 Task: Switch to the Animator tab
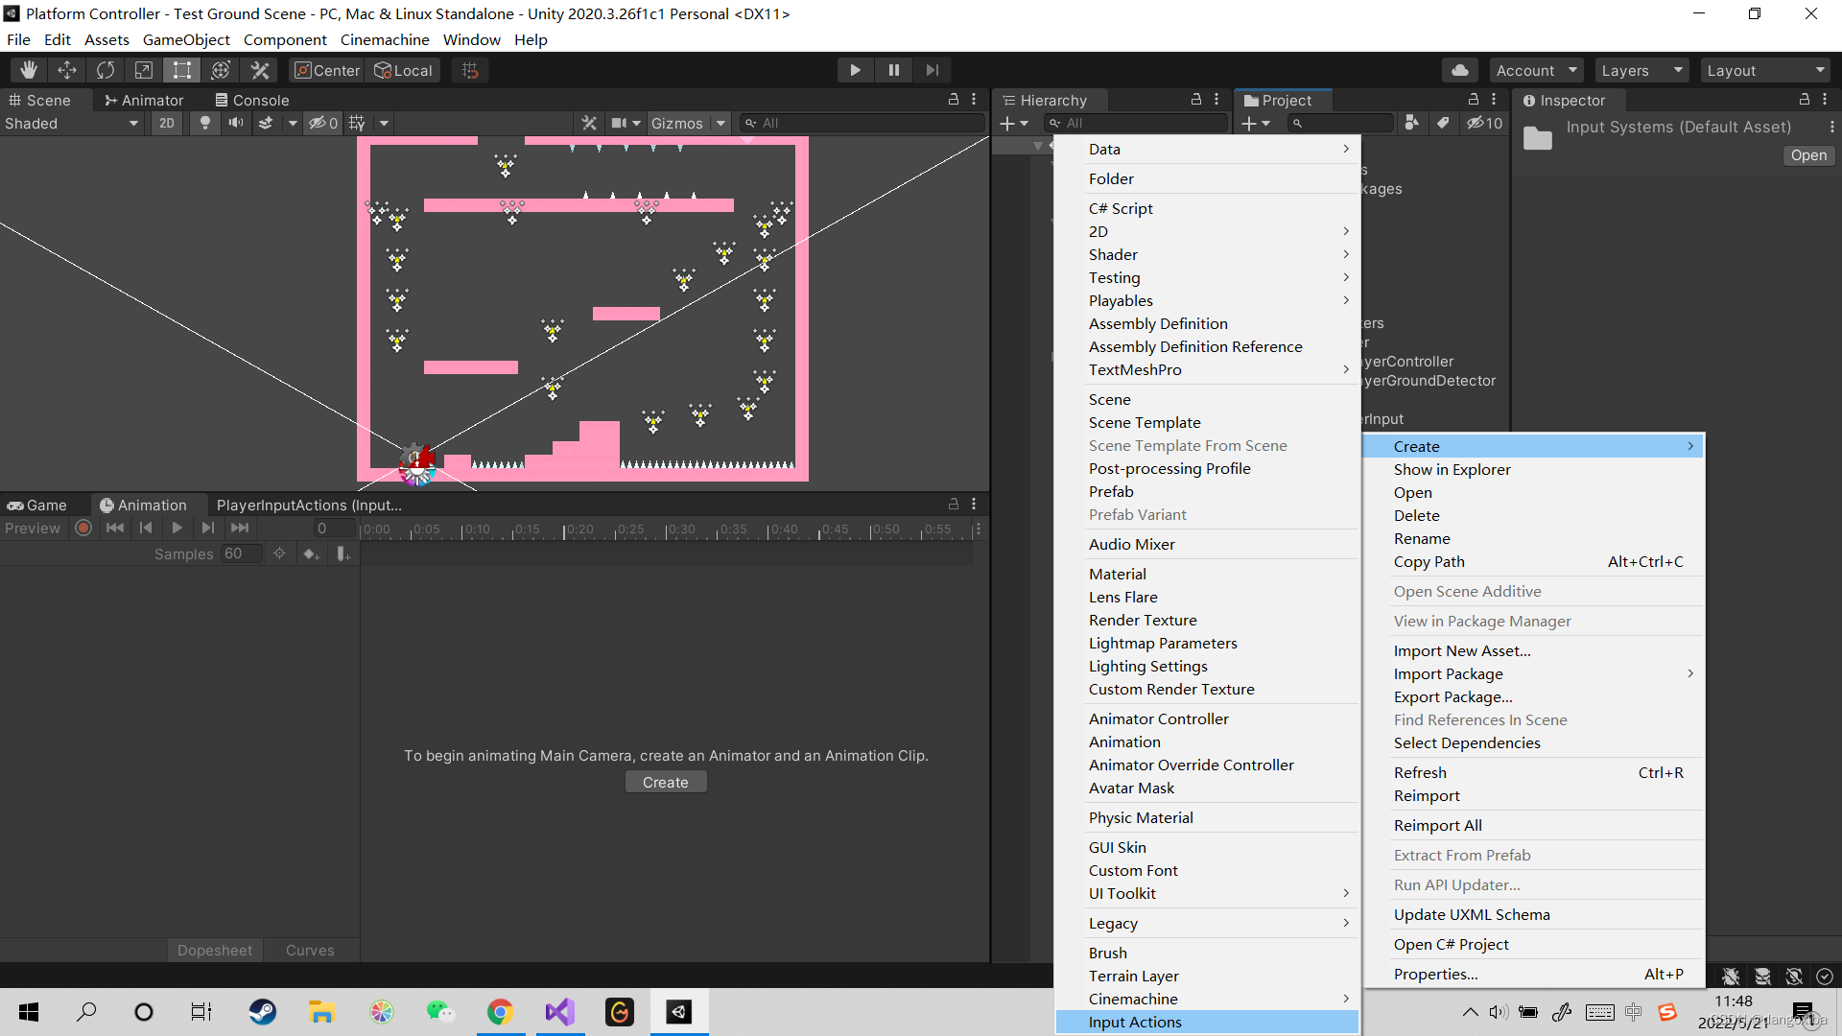[x=144, y=100]
